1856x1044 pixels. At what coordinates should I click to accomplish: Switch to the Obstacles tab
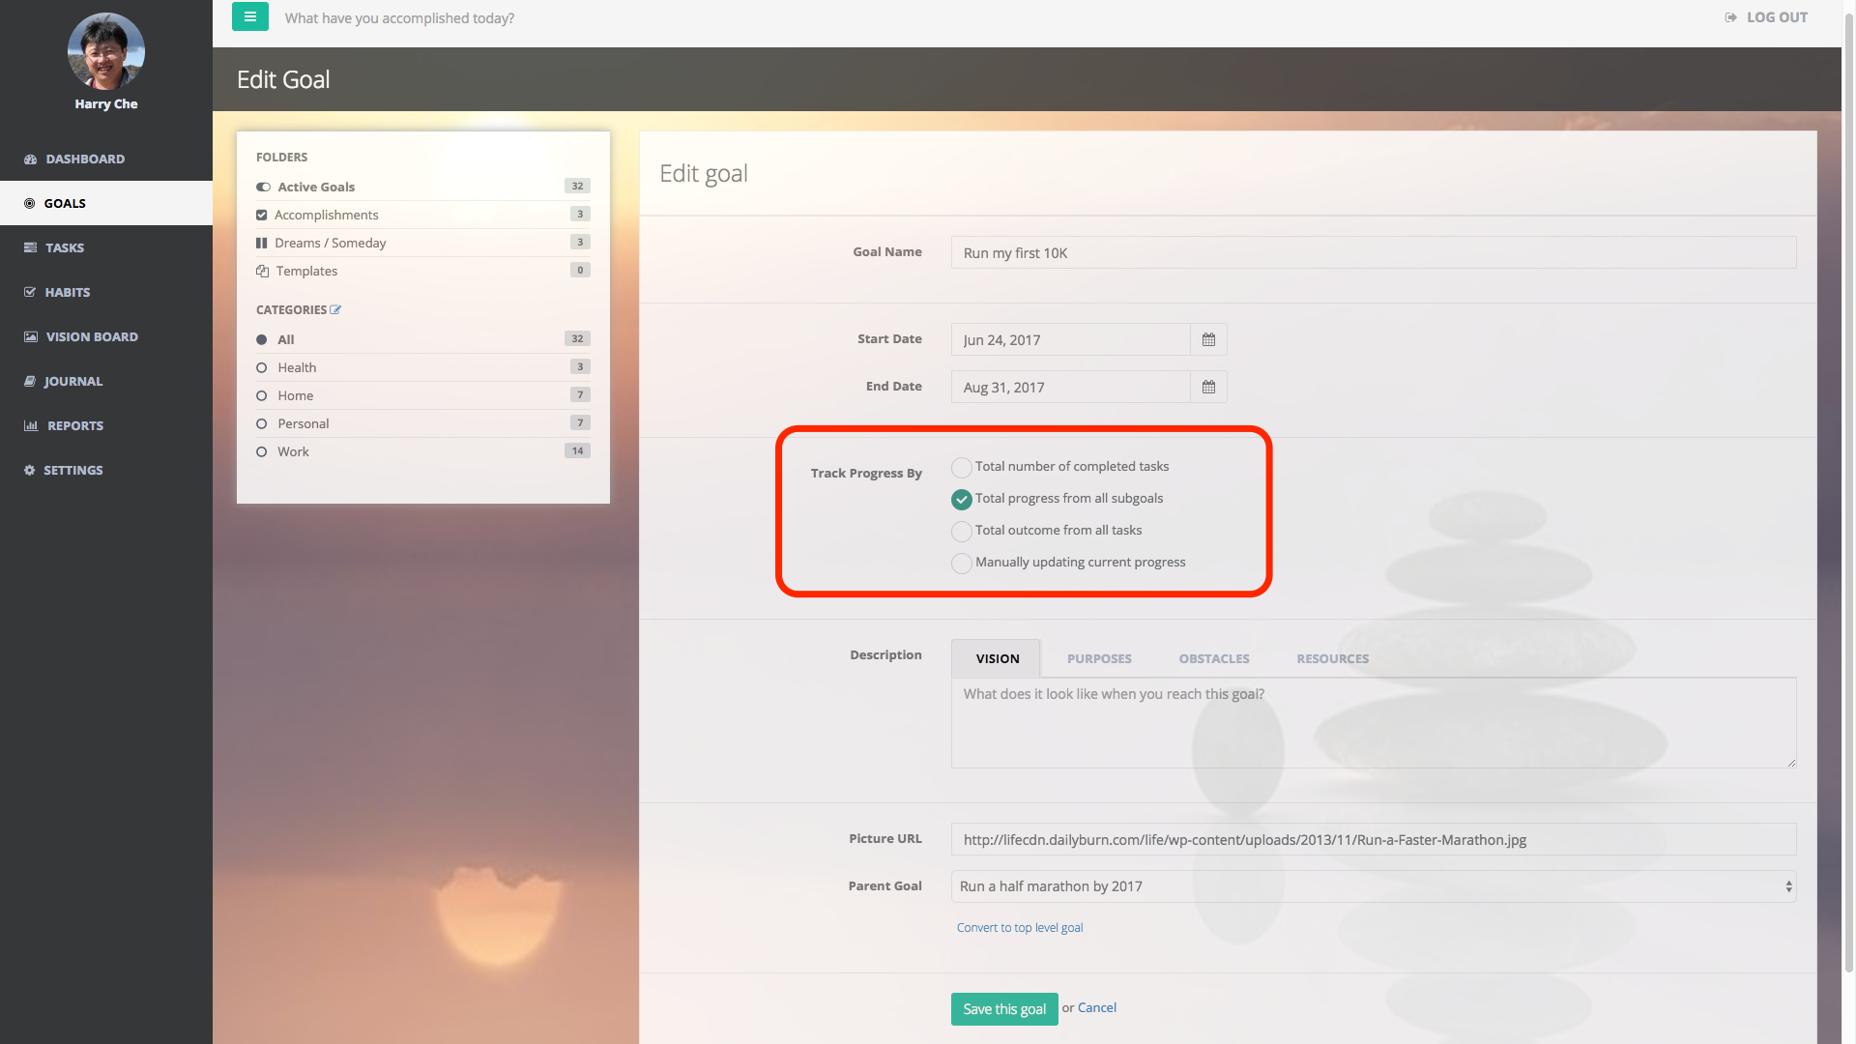[x=1213, y=658]
